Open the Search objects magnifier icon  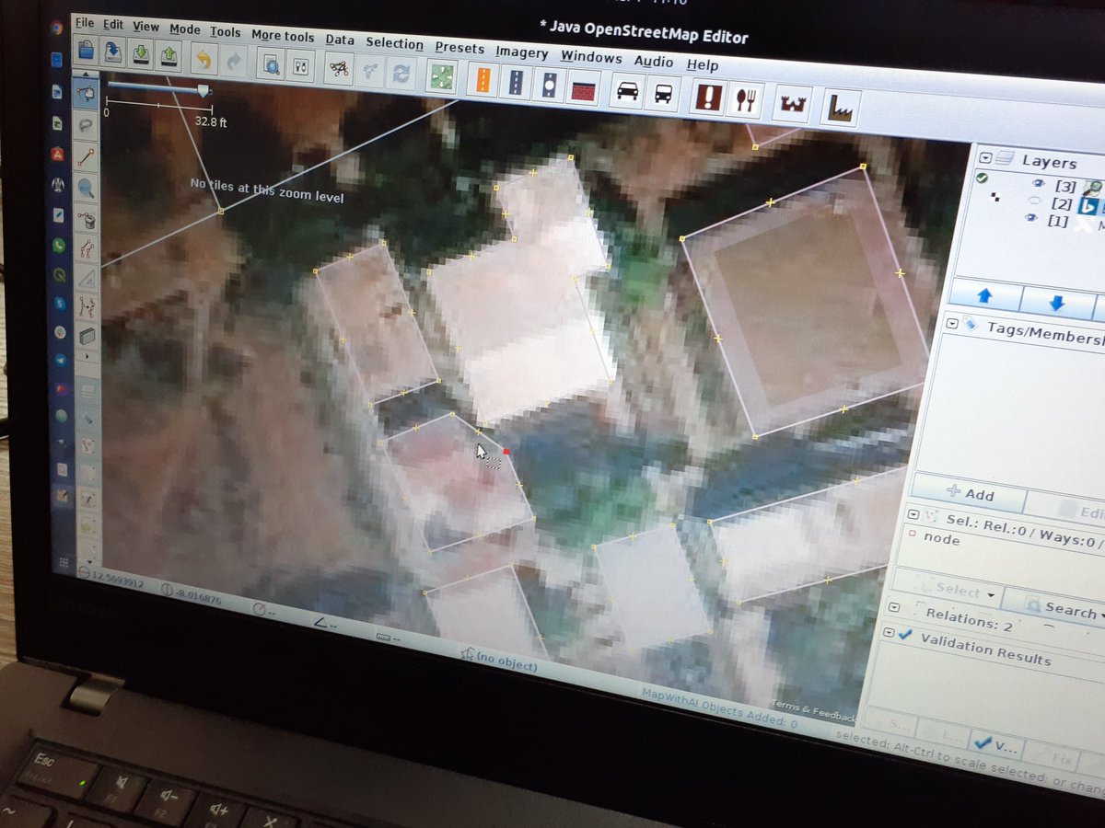(x=272, y=64)
